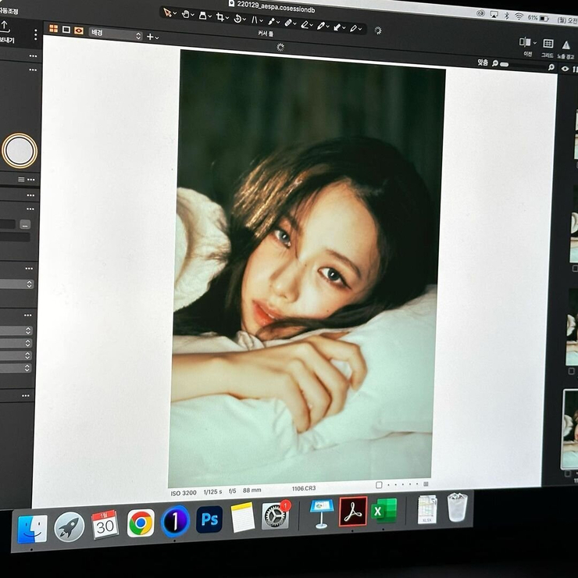578x578 pixels.
Task: Expand the add layer plus dropdown
Action: pyautogui.click(x=152, y=37)
